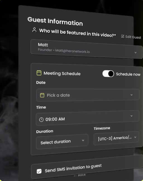
Task: Click the Date label
Action: pyautogui.click(x=41, y=83)
